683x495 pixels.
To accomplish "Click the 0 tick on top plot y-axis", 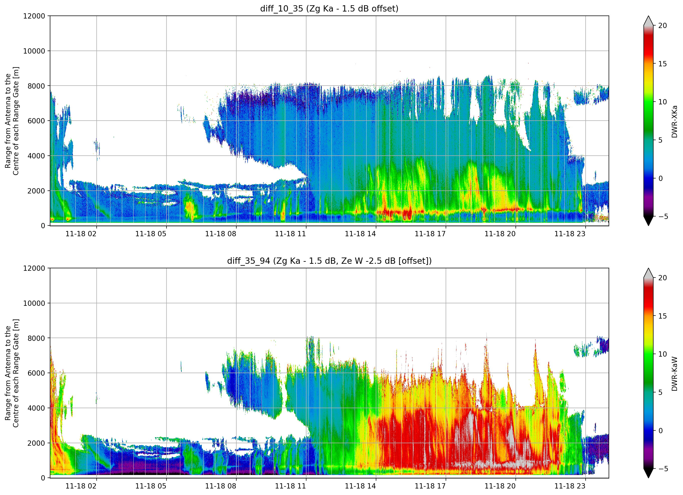I will pyautogui.click(x=43, y=226).
